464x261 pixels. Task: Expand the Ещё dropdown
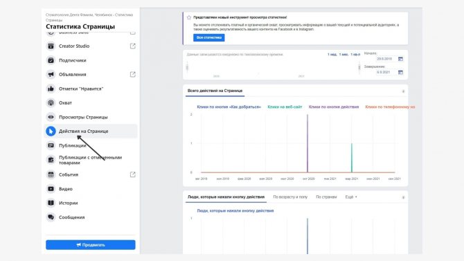(x=351, y=197)
